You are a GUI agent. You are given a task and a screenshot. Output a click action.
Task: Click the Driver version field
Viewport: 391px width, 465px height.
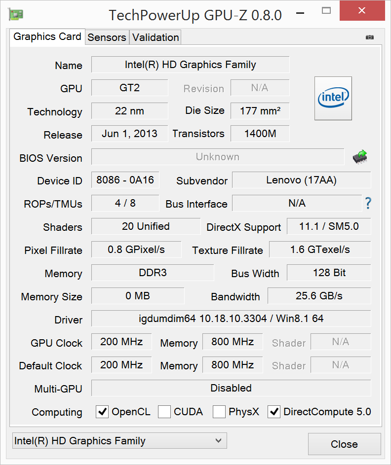(231, 319)
